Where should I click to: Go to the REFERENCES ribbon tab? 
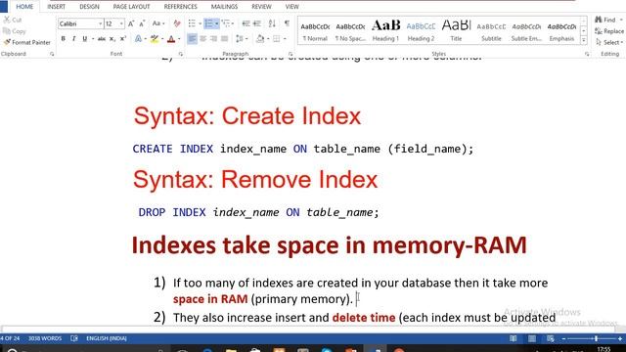pos(180,7)
